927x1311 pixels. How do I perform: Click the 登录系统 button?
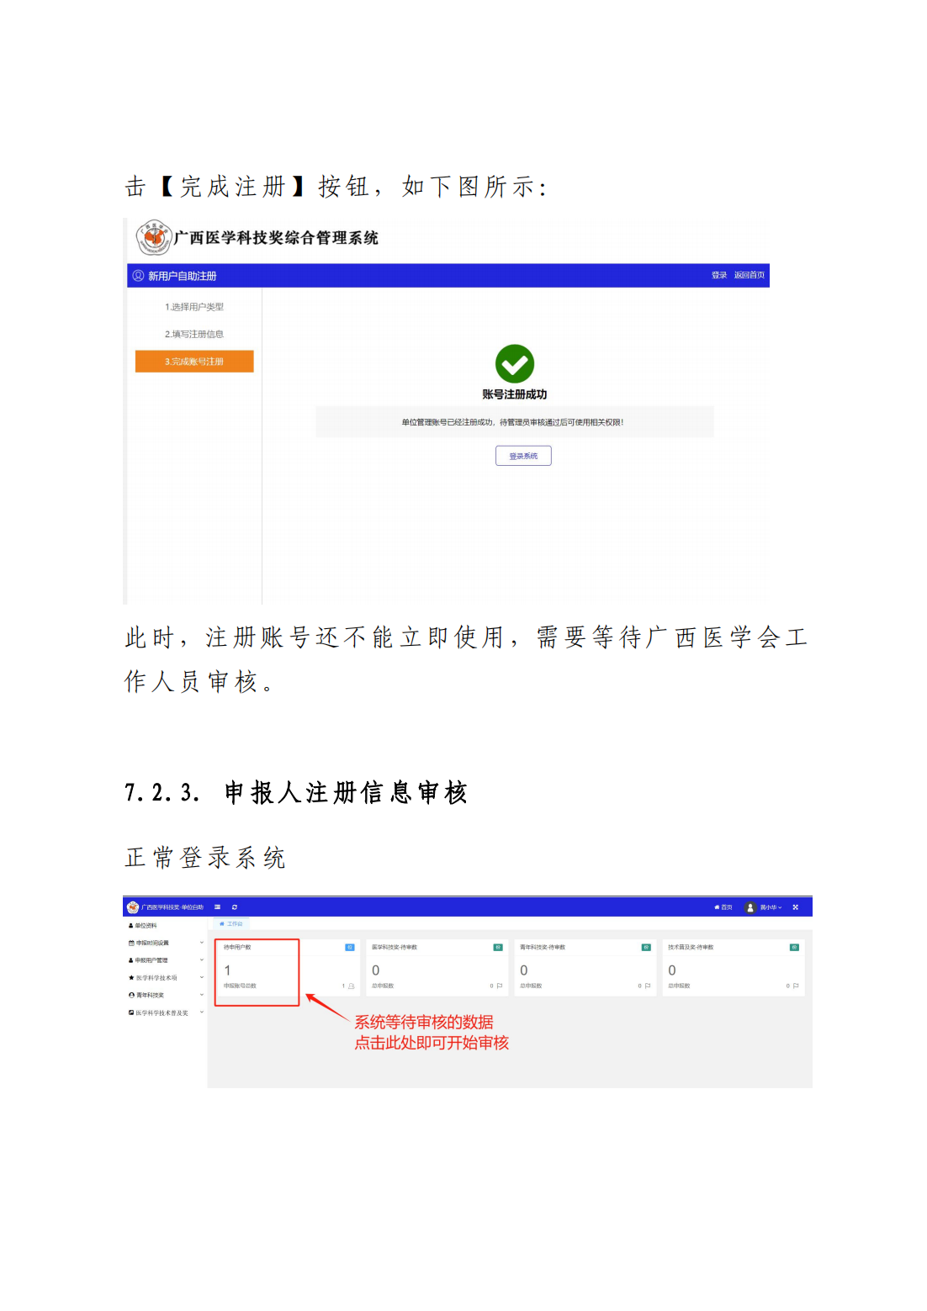click(523, 456)
